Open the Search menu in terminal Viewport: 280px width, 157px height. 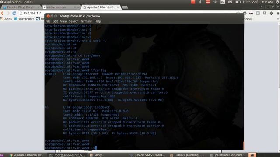(73, 21)
